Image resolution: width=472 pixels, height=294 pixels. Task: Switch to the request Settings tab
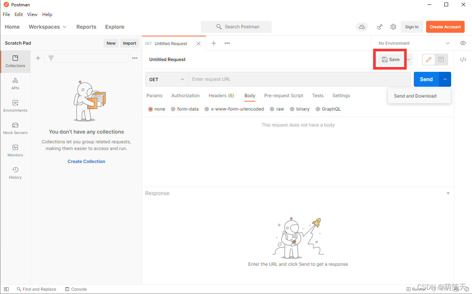tap(341, 96)
